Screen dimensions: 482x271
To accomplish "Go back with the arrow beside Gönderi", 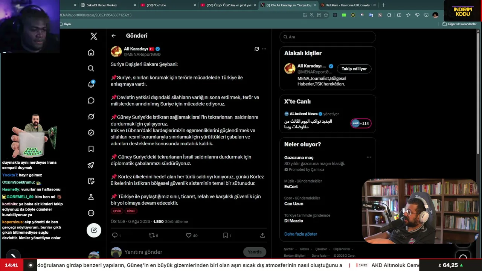I will point(113,36).
